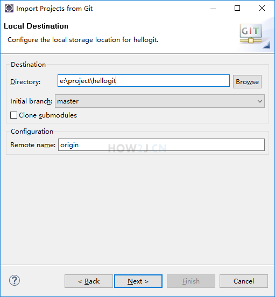Proceed with the Next button
Viewport: 275px width, 297px height.
(138, 281)
